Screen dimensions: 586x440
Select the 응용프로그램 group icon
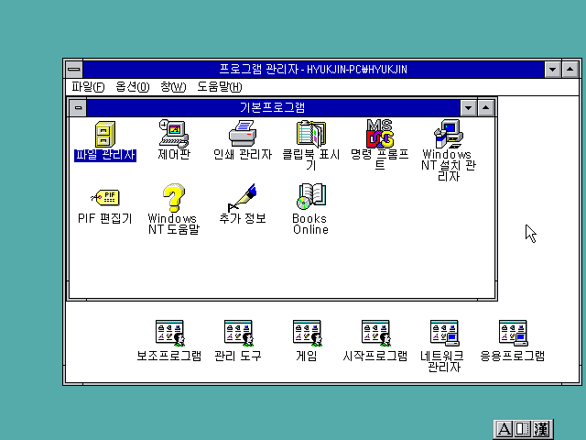[513, 333]
